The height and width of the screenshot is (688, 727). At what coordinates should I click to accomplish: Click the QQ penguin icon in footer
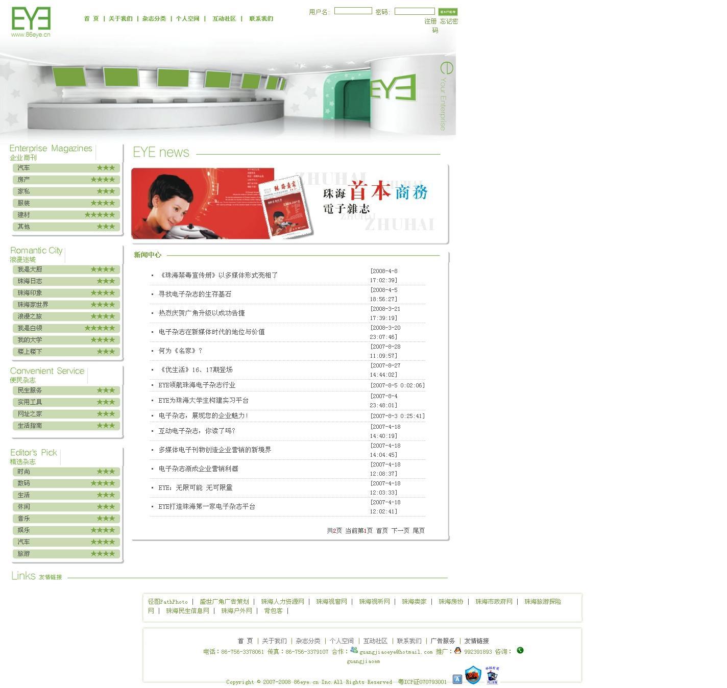click(x=457, y=651)
